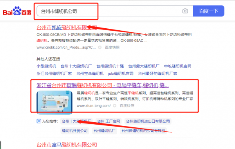Click the 百度一下 search button
Image resolution: width=235 pixels, height=149 pixels.
[209, 11]
